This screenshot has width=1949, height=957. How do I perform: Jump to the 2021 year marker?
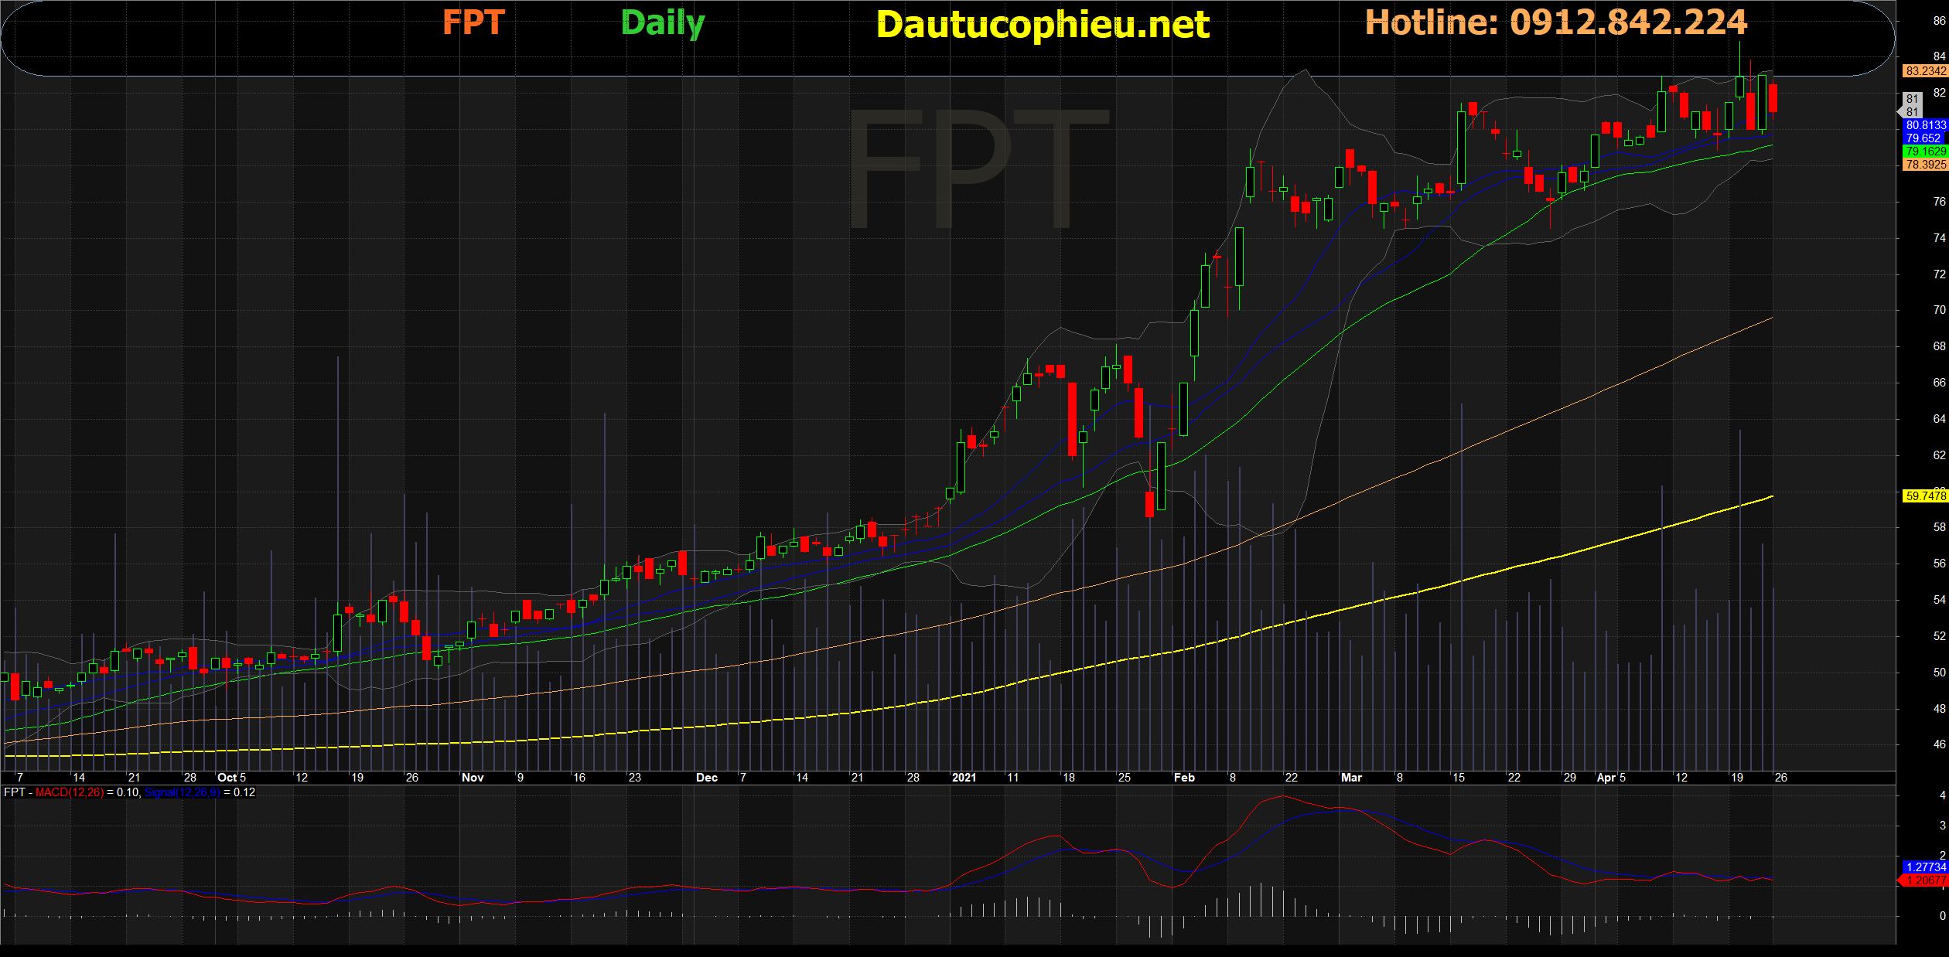pyautogui.click(x=964, y=778)
